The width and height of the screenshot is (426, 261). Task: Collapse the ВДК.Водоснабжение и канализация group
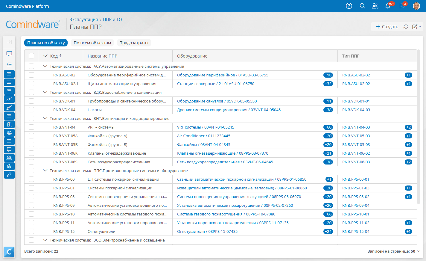coord(45,93)
